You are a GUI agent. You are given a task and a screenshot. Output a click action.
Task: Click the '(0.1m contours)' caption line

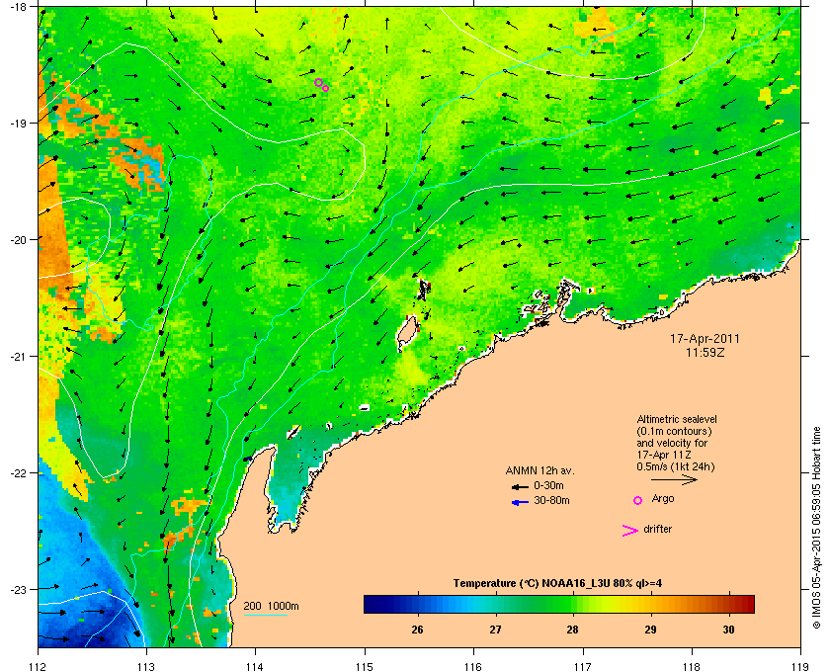(674, 431)
